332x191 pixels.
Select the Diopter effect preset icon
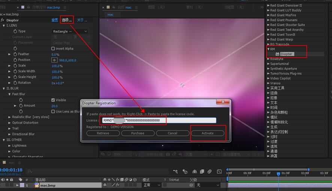(x=277, y=54)
